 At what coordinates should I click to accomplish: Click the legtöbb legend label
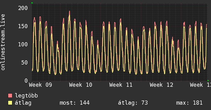point(26,96)
